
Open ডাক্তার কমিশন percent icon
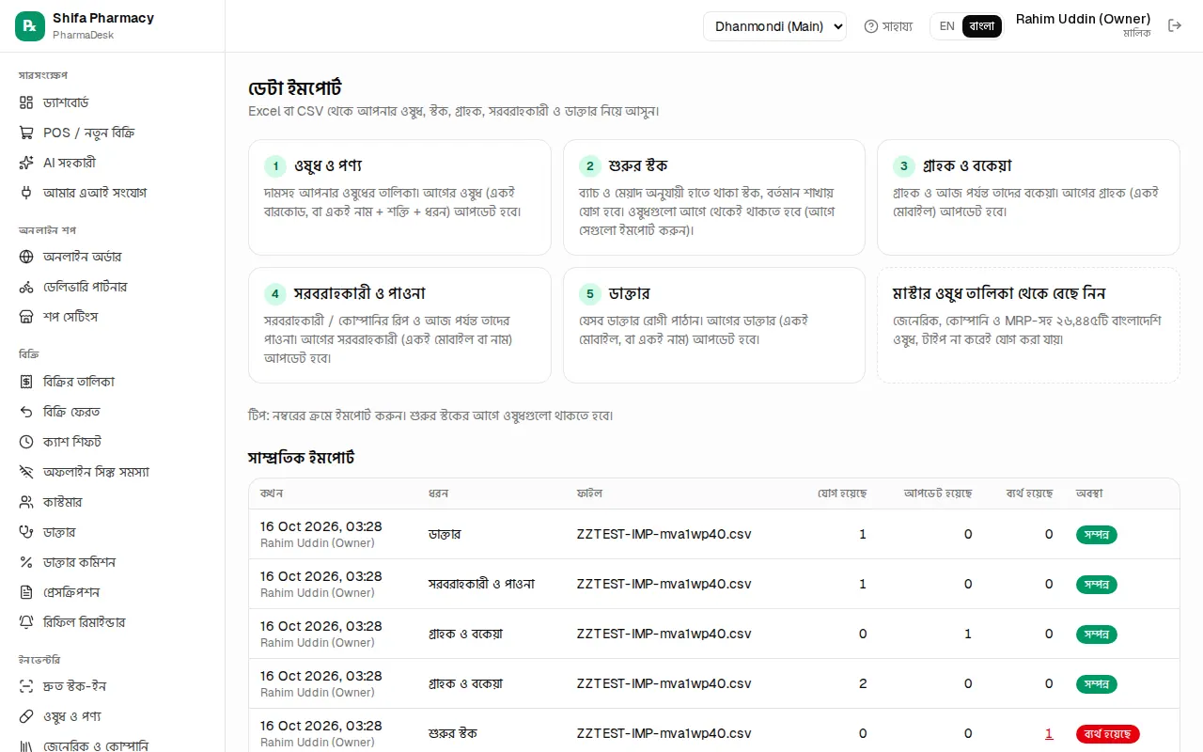(26, 562)
